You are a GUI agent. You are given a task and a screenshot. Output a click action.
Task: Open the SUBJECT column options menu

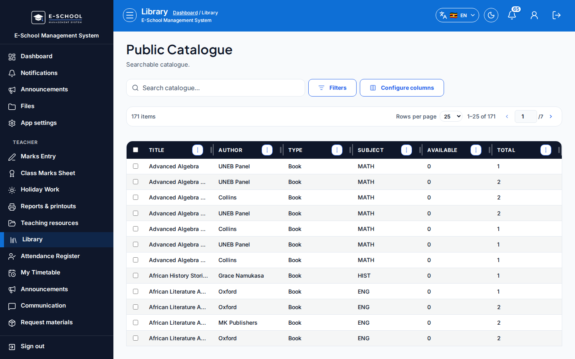(x=406, y=150)
